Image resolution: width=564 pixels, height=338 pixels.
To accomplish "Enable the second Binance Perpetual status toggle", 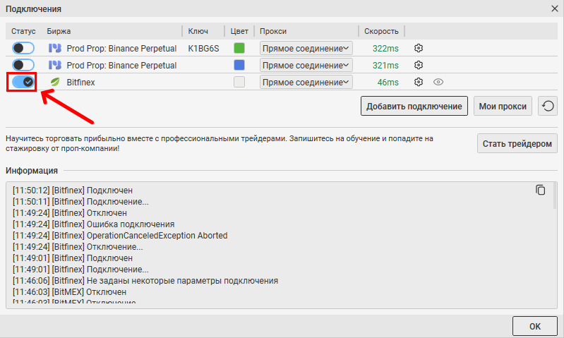I will (x=23, y=65).
